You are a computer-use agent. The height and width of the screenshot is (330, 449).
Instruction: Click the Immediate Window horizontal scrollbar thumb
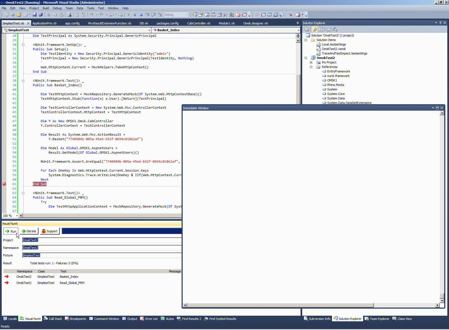(280, 305)
